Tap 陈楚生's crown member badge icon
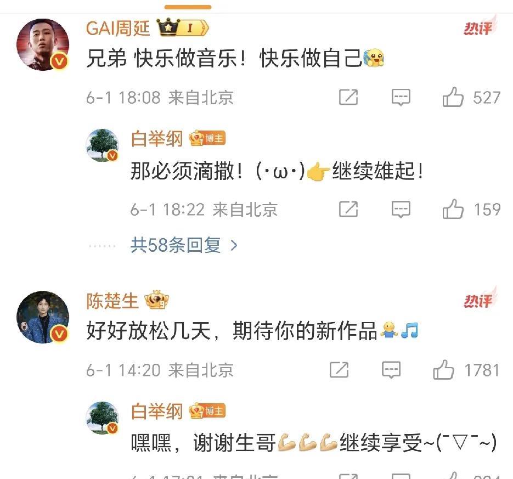The width and height of the screenshot is (513, 479). tap(157, 300)
